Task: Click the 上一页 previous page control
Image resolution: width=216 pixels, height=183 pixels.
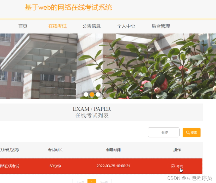Action: pos(80,182)
